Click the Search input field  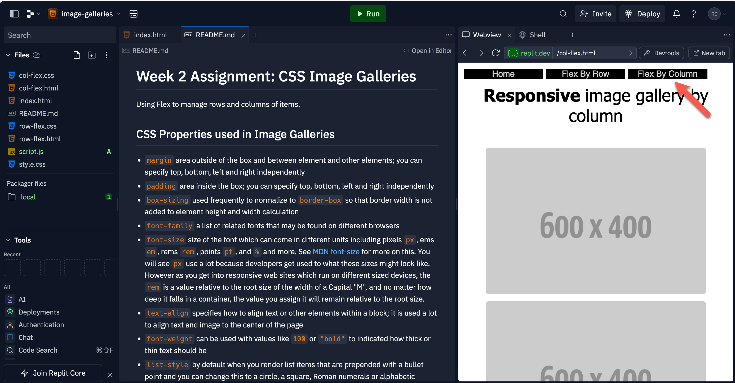(60, 35)
